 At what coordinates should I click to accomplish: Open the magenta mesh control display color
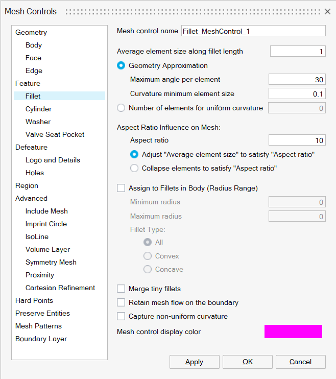293,331
